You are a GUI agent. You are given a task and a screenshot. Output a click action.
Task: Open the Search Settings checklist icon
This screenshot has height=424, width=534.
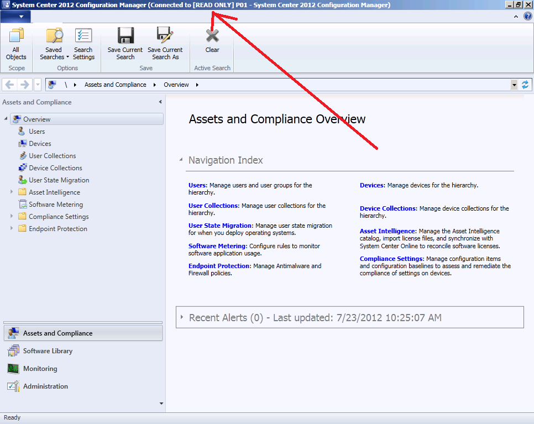[x=83, y=35]
